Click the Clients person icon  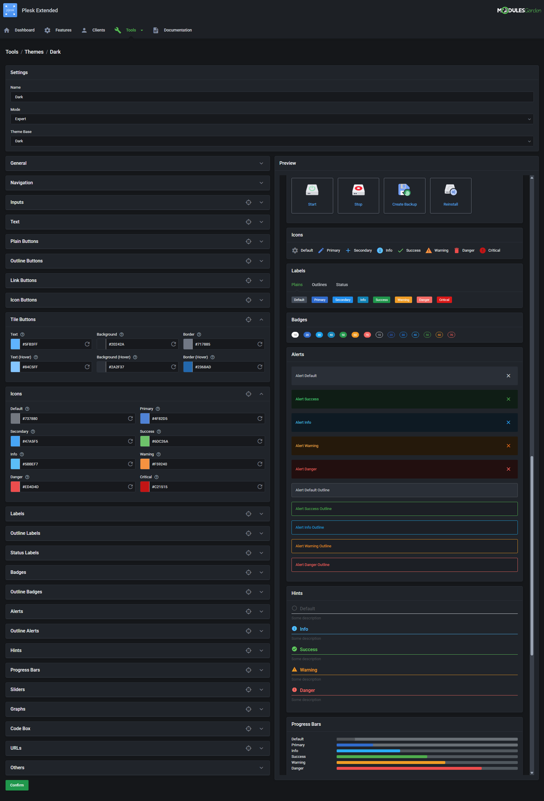(84, 30)
